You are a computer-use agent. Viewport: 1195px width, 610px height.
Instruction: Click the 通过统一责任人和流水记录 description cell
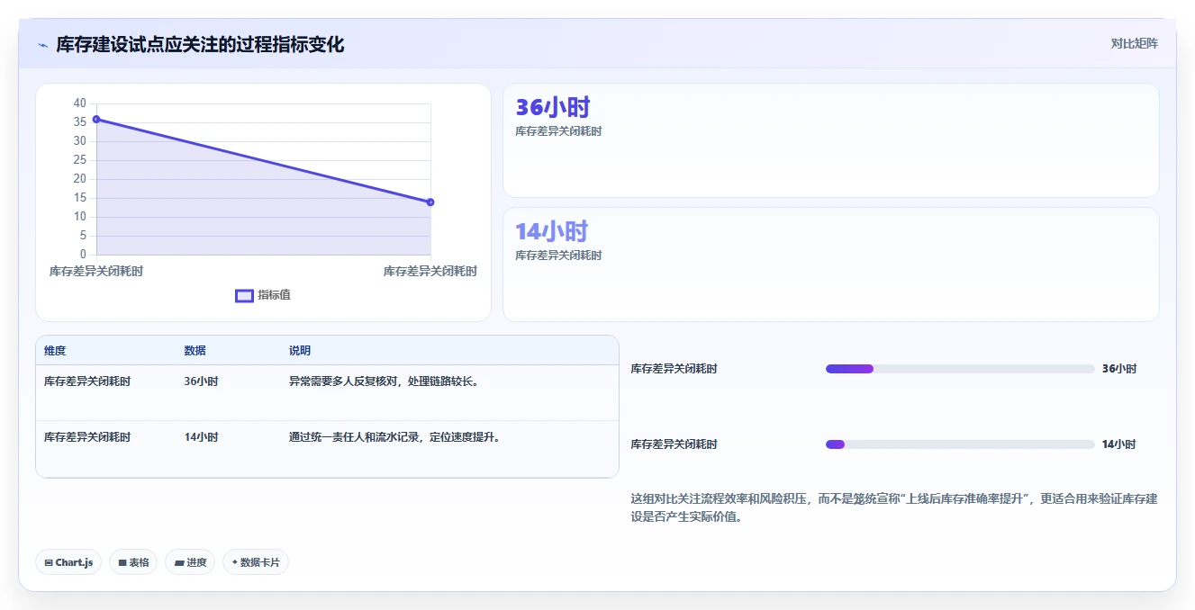point(394,437)
